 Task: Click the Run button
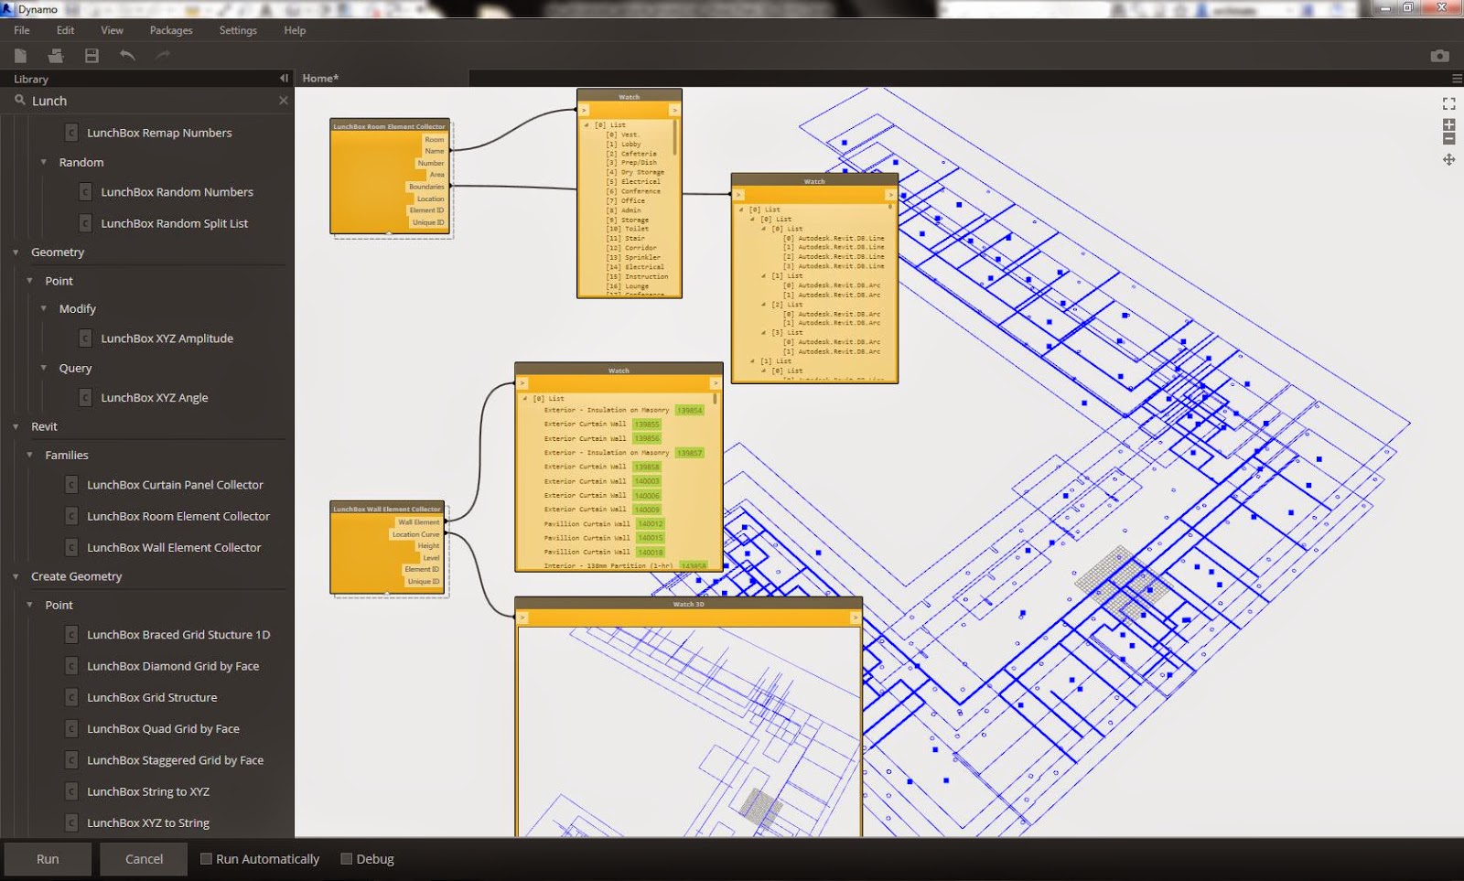click(47, 858)
